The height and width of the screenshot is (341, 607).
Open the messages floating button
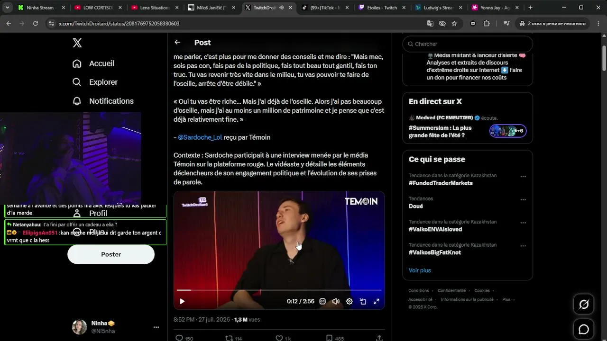click(584, 329)
